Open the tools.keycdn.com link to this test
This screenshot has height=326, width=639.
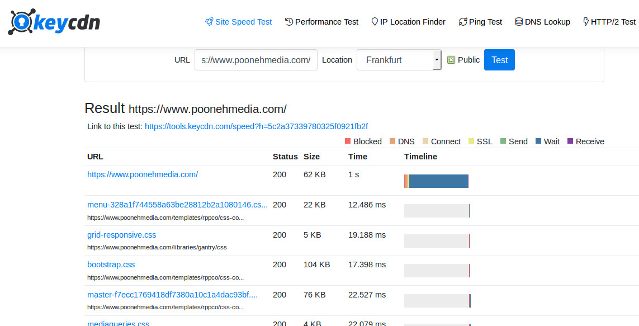click(257, 126)
